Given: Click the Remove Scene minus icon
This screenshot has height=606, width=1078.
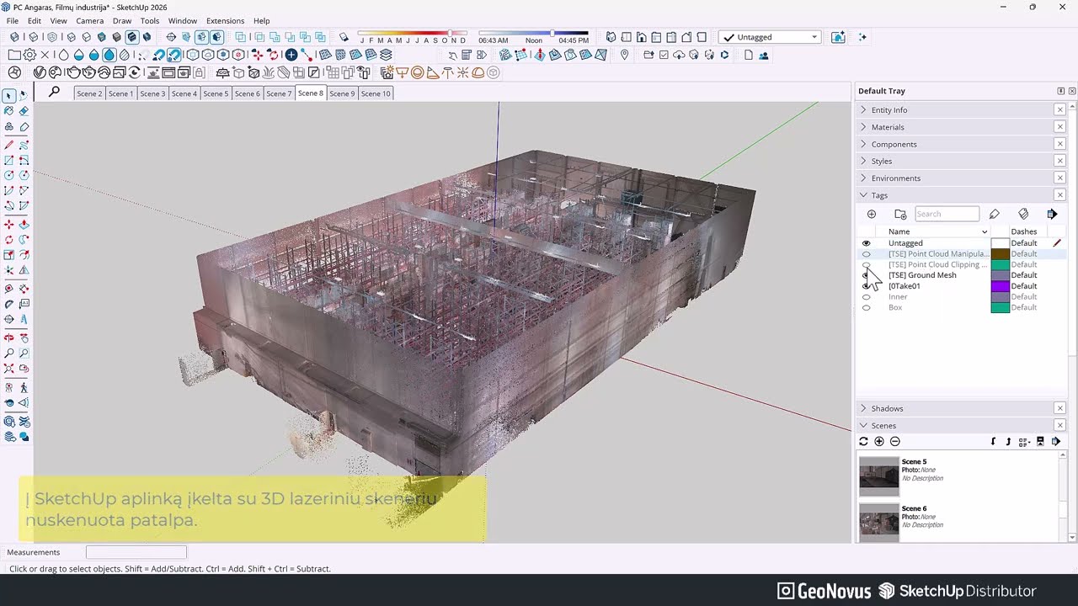Looking at the screenshot, I should click(895, 441).
